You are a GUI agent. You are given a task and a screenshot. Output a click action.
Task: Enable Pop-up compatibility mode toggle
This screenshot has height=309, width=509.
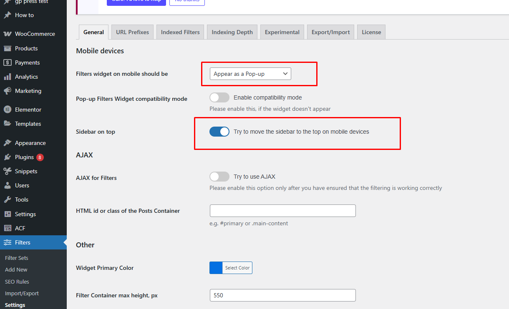point(219,97)
